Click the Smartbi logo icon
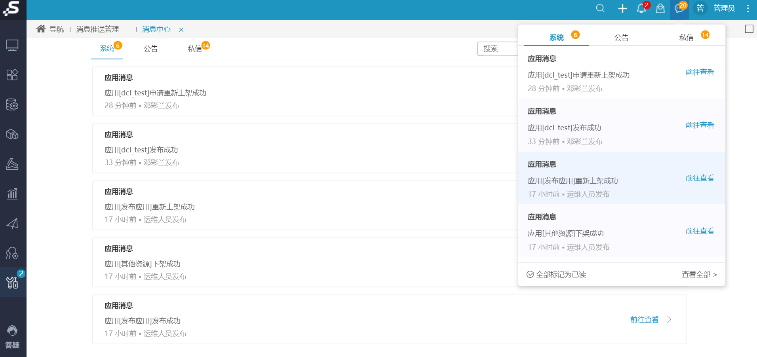Image resolution: width=757 pixels, height=357 pixels. (x=12, y=9)
